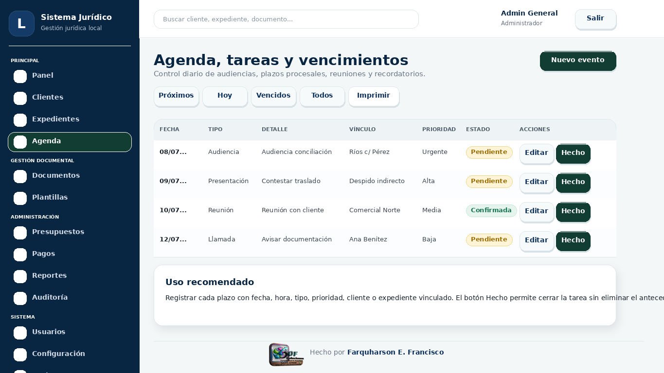Click the Imprimir button

click(374, 96)
